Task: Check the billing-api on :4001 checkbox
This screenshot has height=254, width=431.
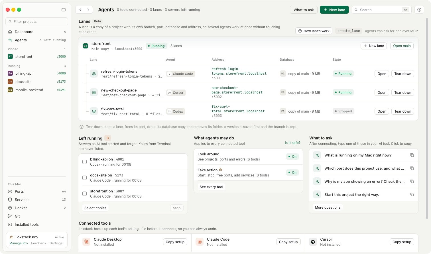Action: 84,162
